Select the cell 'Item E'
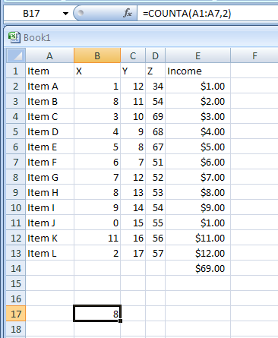 (49, 147)
